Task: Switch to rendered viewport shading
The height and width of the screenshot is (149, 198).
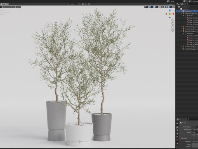Action: click(x=169, y=7)
